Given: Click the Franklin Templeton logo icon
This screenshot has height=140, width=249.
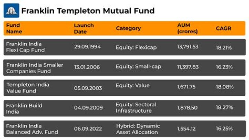Looking at the screenshot, I should click(11, 10).
